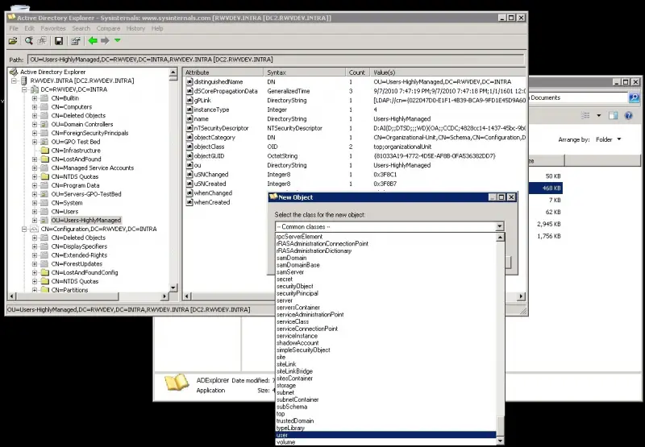
Task: Click the green Back arrow icon
Action: coord(93,41)
